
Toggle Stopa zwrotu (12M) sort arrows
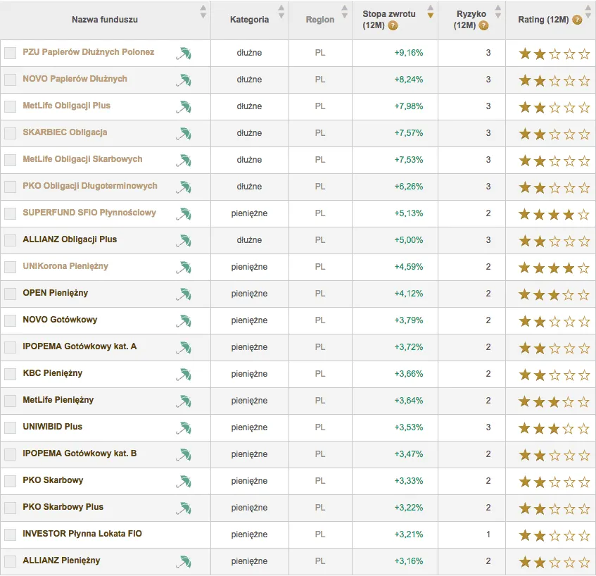pos(430,12)
